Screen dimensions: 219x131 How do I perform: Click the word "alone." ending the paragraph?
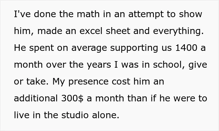[106, 115]
